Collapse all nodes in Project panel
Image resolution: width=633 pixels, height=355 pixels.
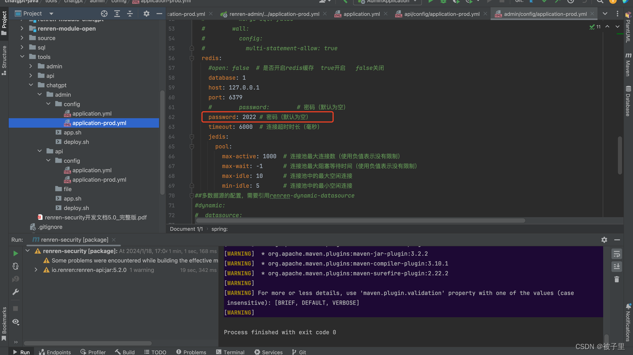pos(130,14)
